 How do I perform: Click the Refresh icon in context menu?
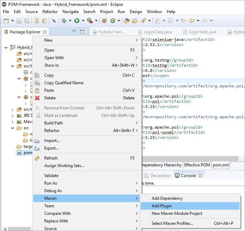[37, 158]
